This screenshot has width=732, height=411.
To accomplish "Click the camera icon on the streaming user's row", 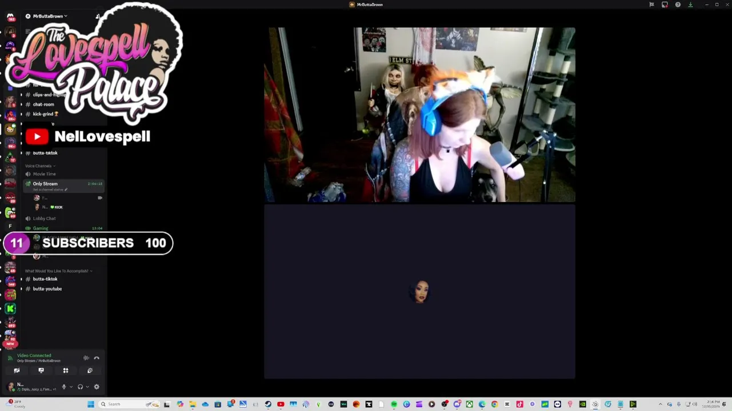I will click(x=100, y=198).
